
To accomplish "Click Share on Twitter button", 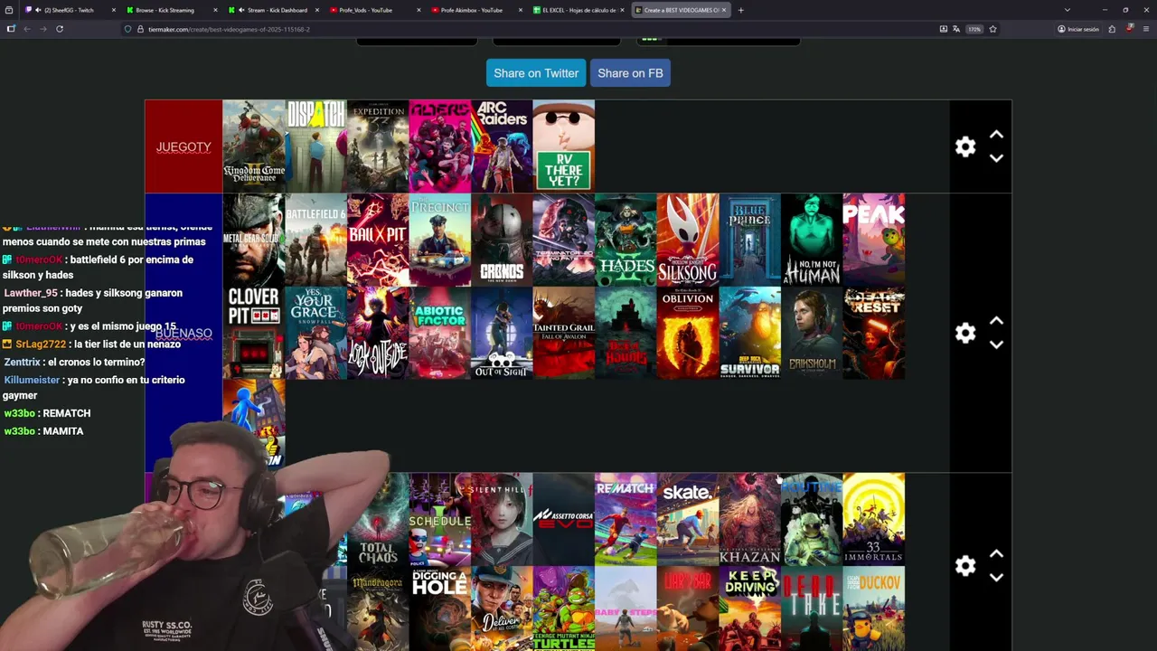I will coord(536,73).
